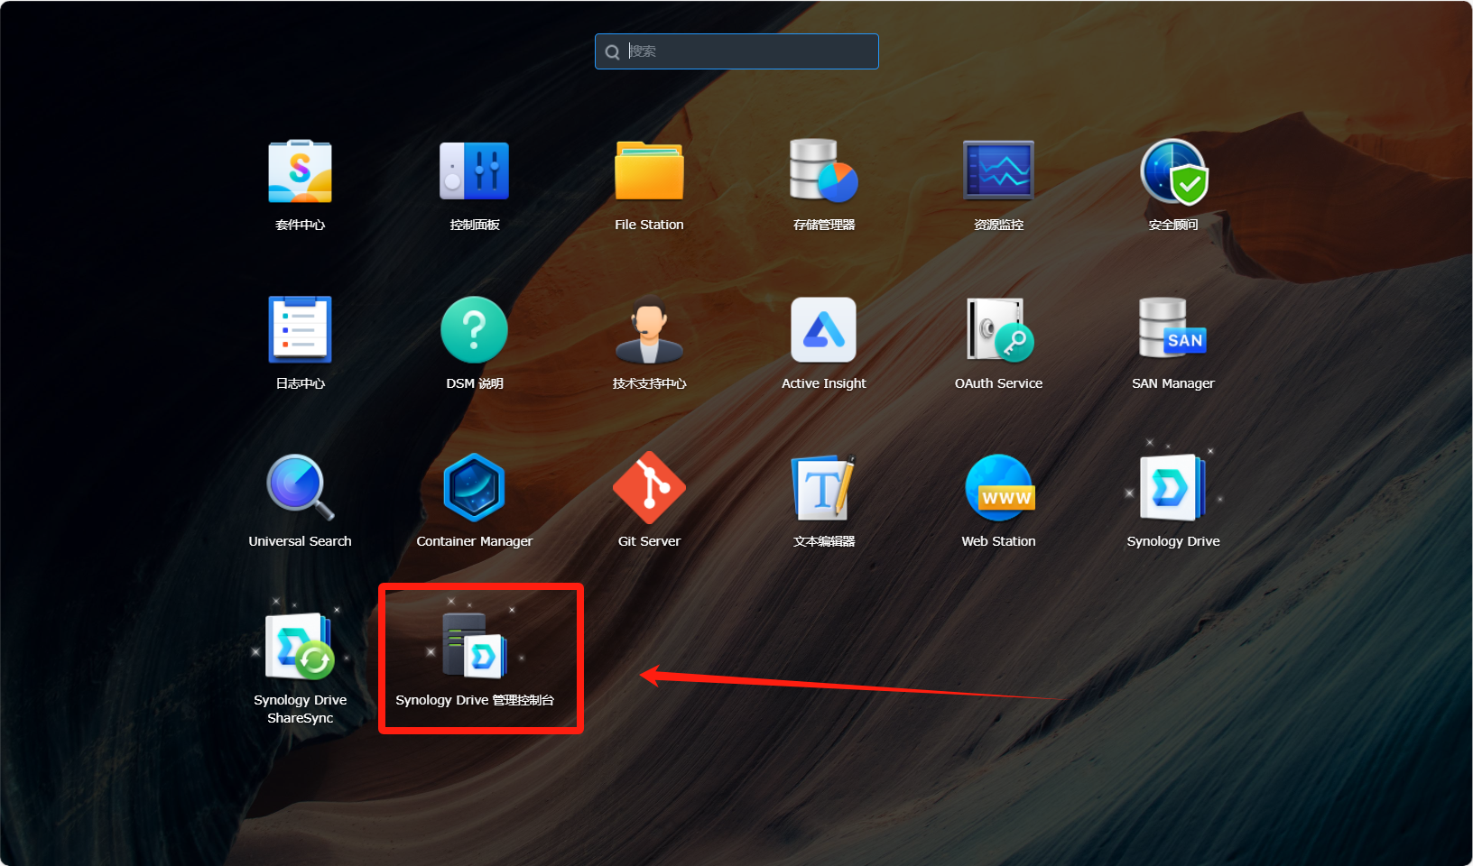Open Synology Drive ShareSync
1473x866 pixels.
[x=300, y=647]
